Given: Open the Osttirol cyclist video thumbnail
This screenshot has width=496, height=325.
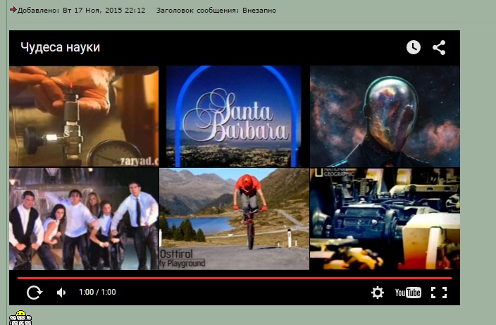Looking at the screenshot, I should pyautogui.click(x=234, y=219).
